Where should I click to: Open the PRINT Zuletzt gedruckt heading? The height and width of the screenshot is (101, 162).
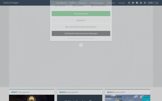20,92
